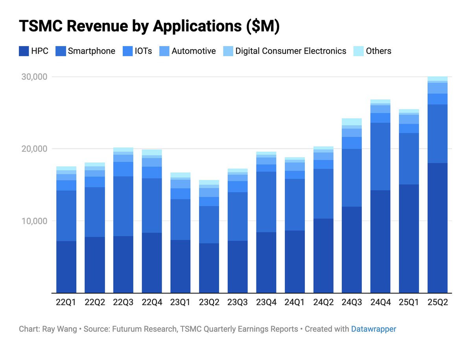
Task: Select the Smartphone legend label
Action: pyautogui.click(x=91, y=51)
